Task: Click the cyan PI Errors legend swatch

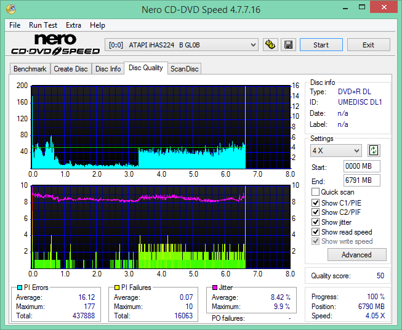Action: (x=20, y=288)
